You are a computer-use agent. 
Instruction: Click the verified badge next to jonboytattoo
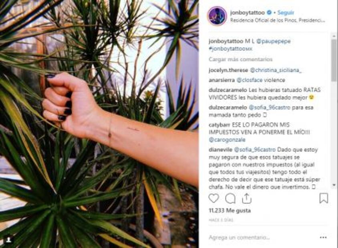tap(269, 12)
